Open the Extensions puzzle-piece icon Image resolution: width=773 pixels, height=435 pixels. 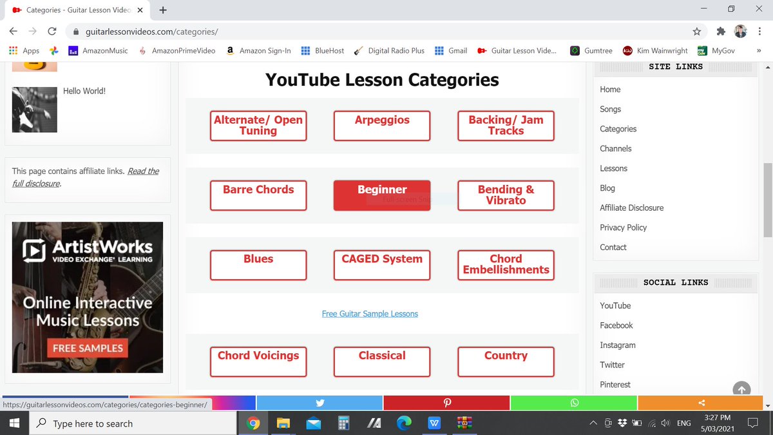721,30
